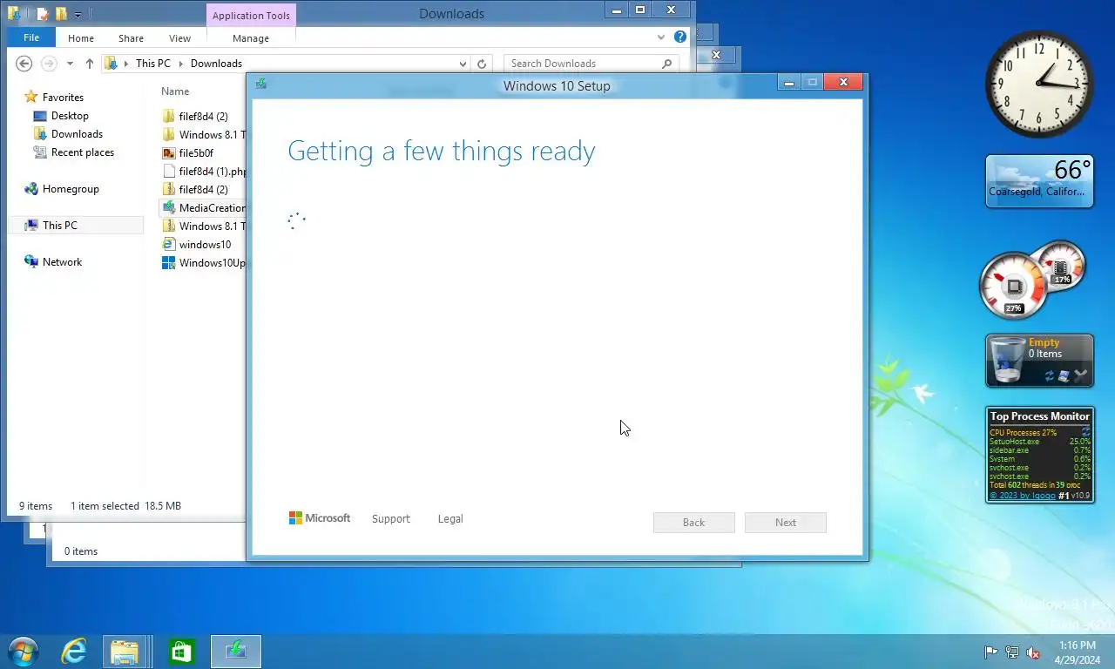Screen dimensions: 1115x669
Task: Go up one level with the Up arrow
Action: [89, 64]
